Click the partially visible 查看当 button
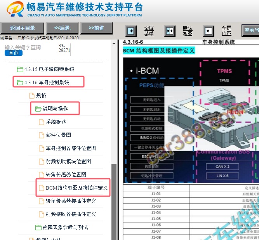The width and height of the screenshot is (259, 240). tap(250, 30)
